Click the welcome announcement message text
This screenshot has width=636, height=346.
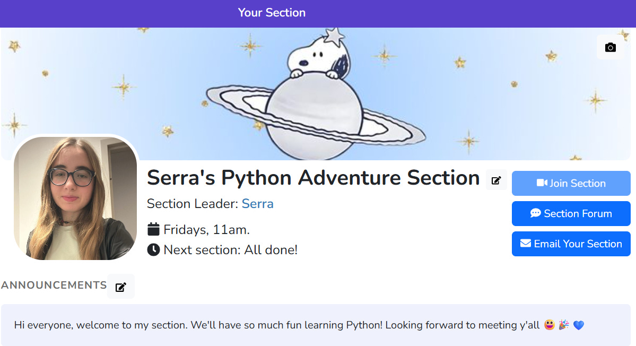[276, 325]
